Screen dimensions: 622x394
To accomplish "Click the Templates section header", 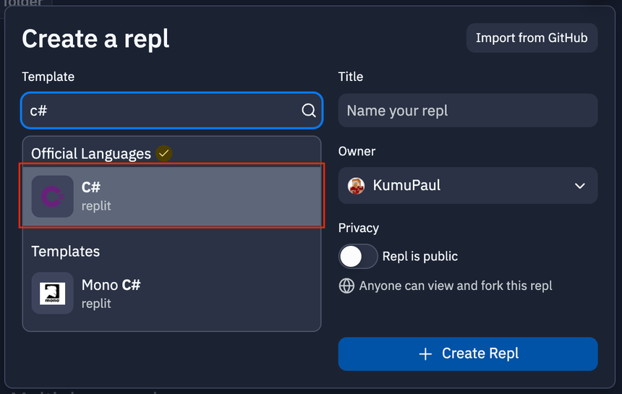I will click(x=65, y=252).
